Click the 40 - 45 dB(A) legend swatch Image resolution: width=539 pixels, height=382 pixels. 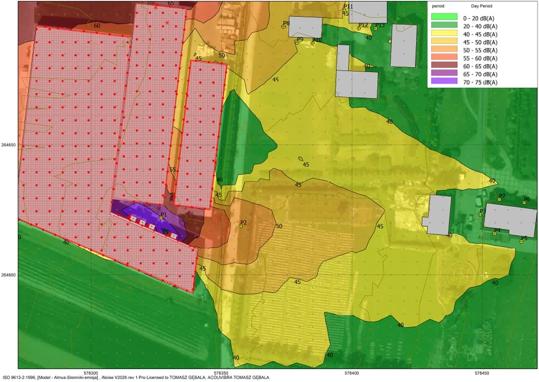click(x=445, y=33)
